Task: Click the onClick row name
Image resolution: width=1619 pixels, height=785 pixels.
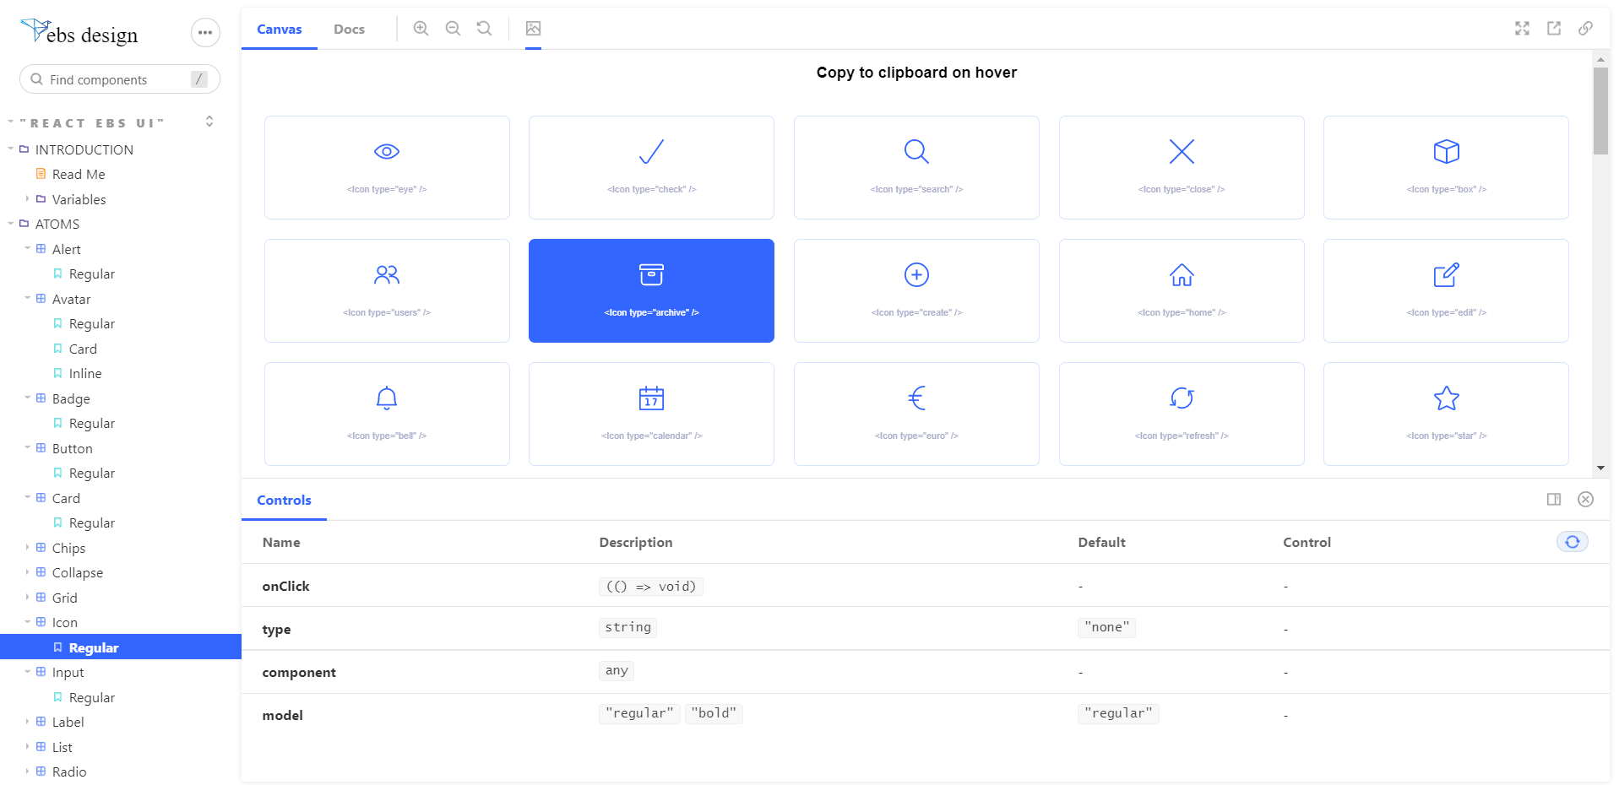Action: tap(285, 586)
